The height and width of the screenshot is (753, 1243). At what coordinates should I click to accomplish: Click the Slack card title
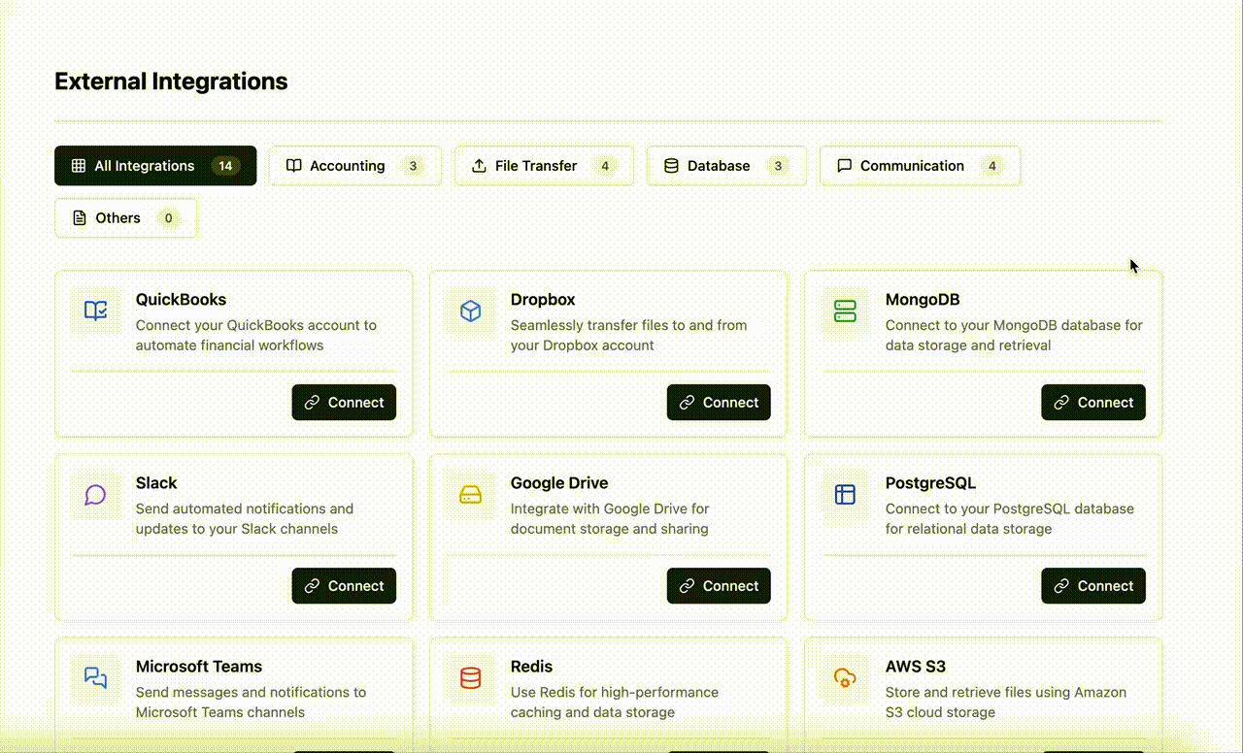(156, 483)
